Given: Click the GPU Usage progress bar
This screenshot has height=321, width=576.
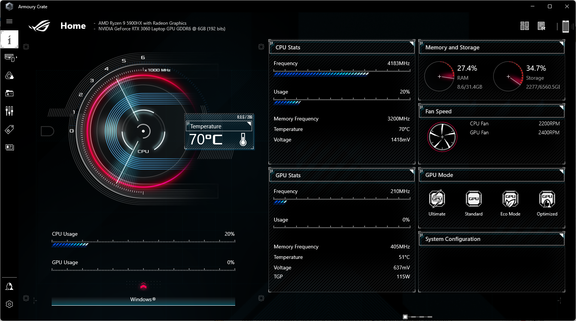Looking at the screenshot, I should [x=143, y=270].
